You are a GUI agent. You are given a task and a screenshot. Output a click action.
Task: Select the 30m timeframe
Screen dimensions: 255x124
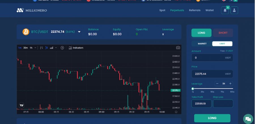point(25,48)
